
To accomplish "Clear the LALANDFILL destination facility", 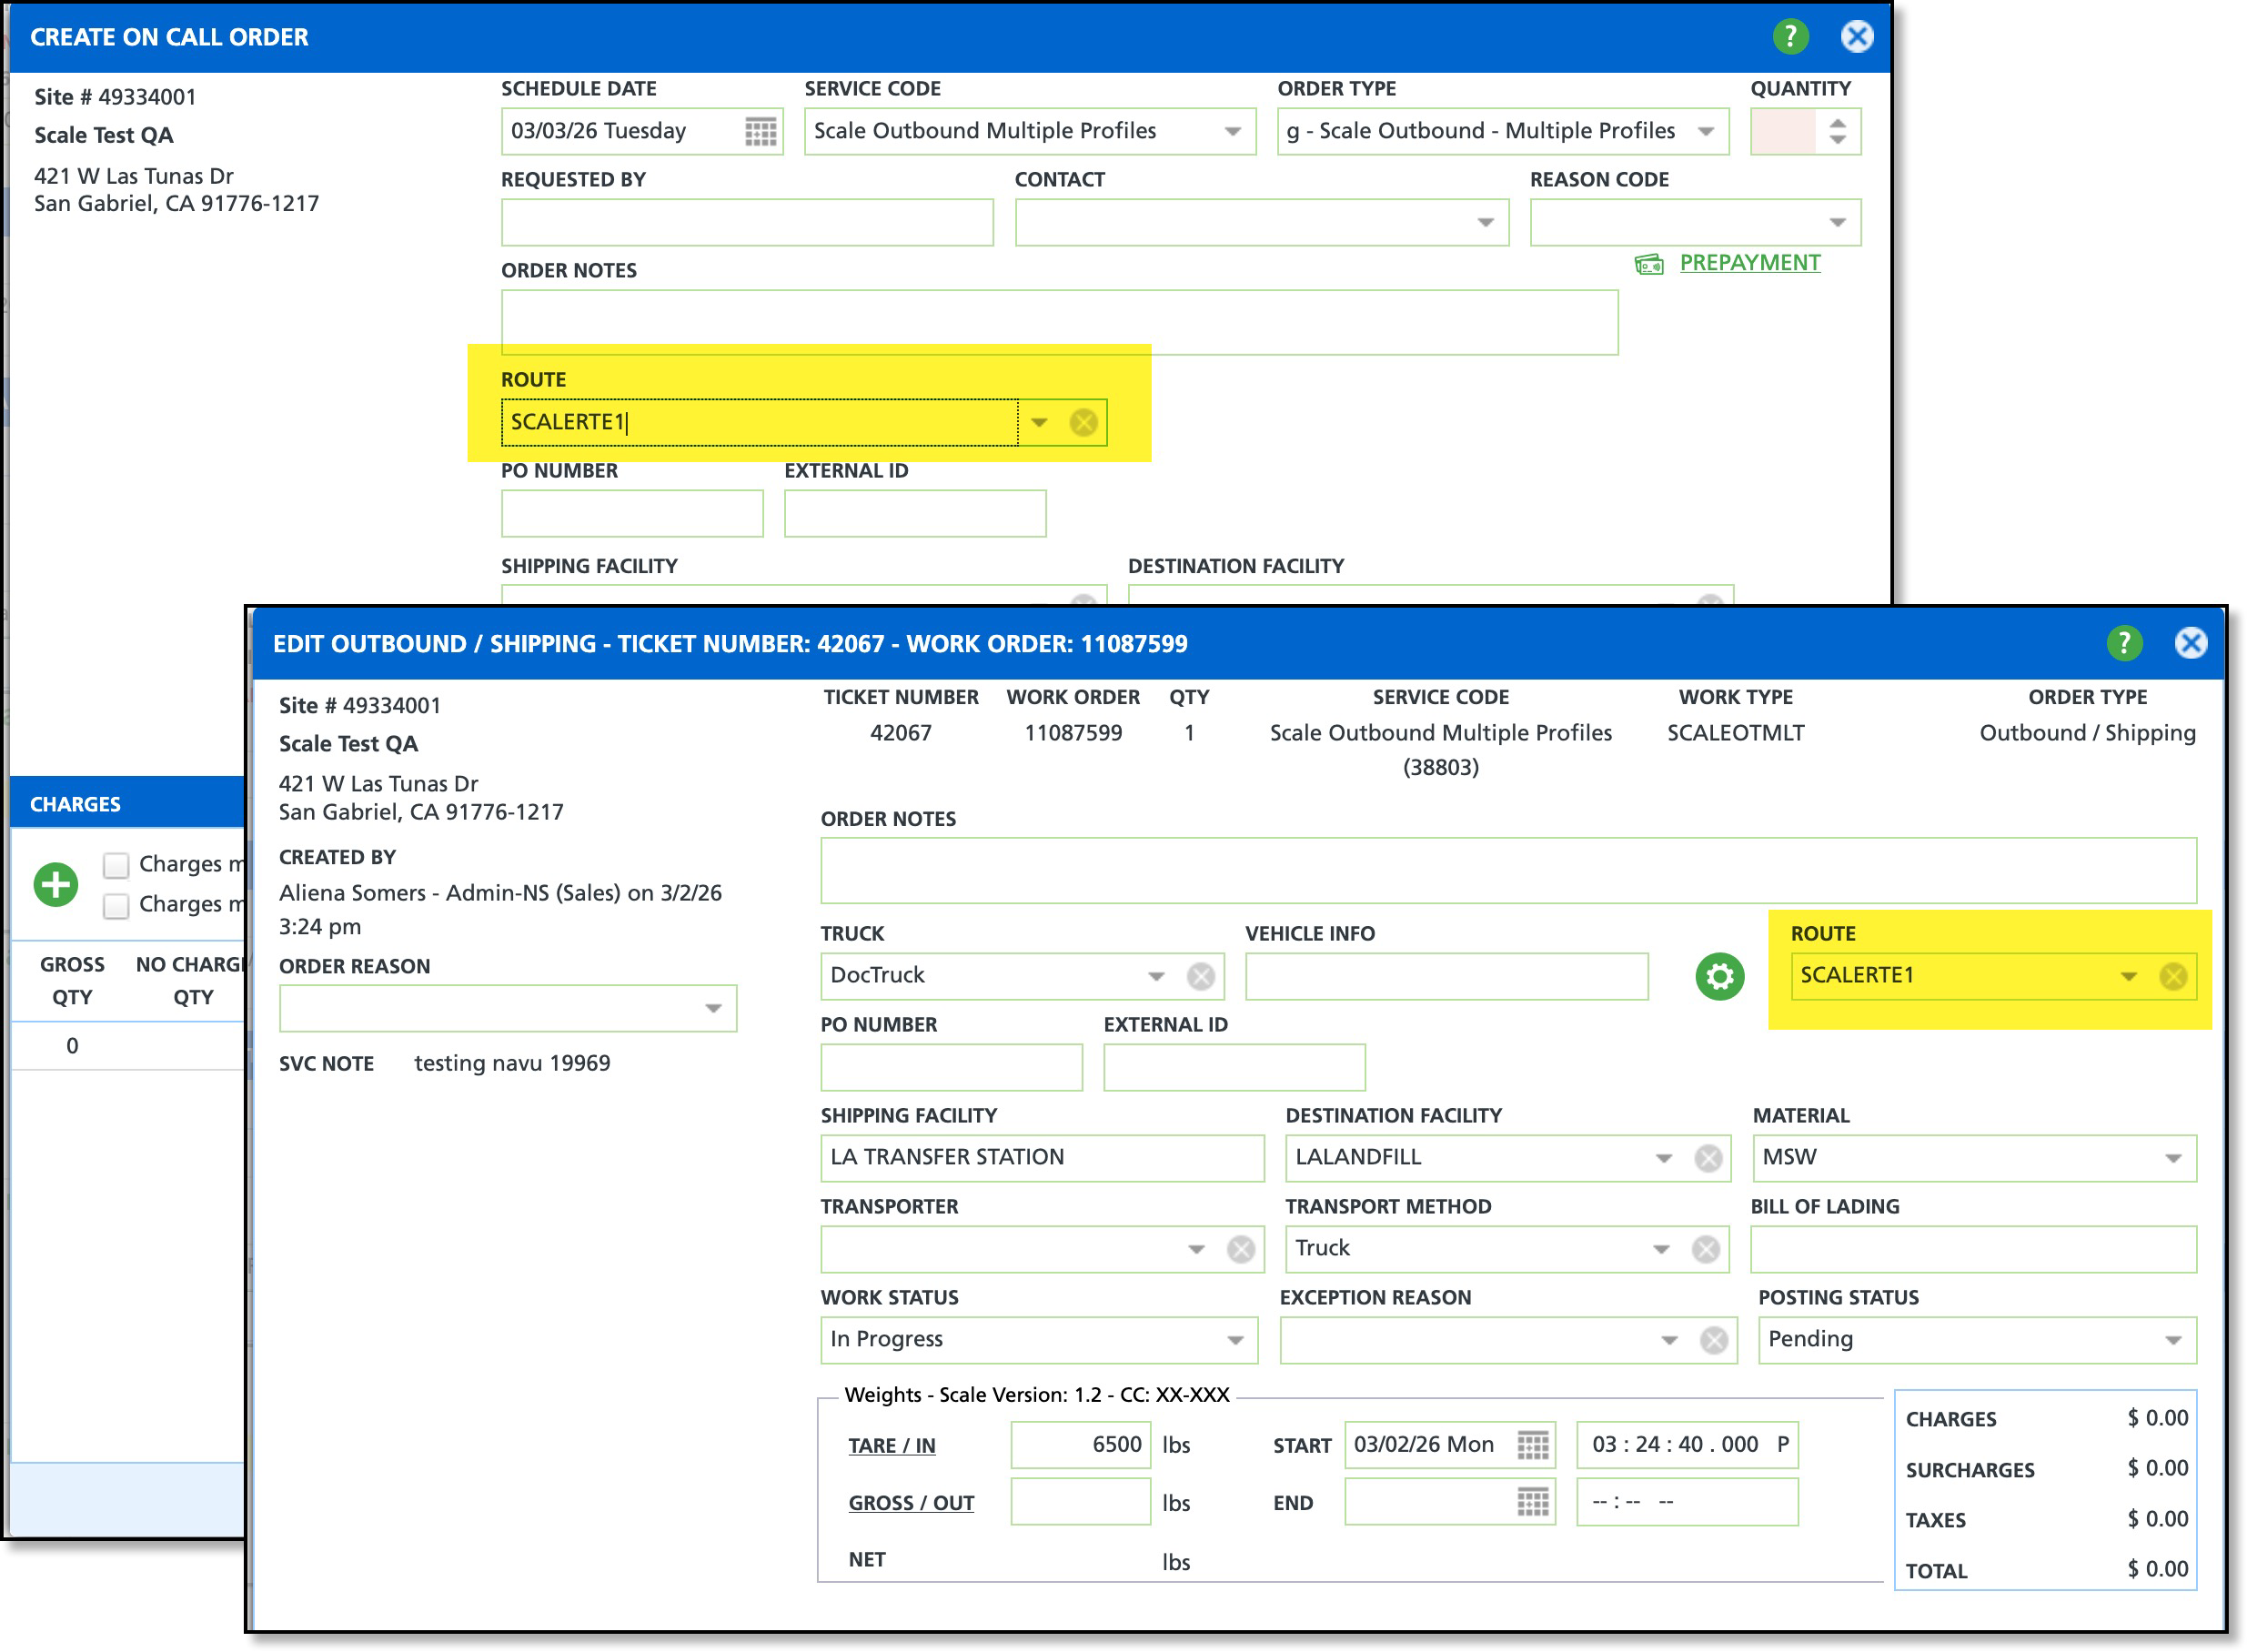I will [1708, 1158].
